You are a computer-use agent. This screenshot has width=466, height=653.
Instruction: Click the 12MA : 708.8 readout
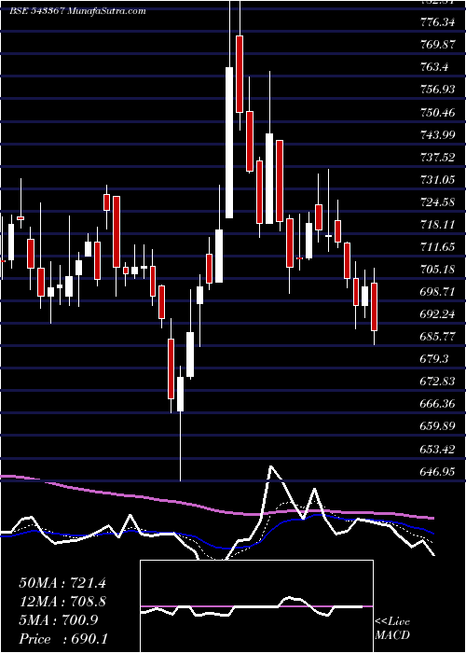pyautogui.click(x=62, y=602)
